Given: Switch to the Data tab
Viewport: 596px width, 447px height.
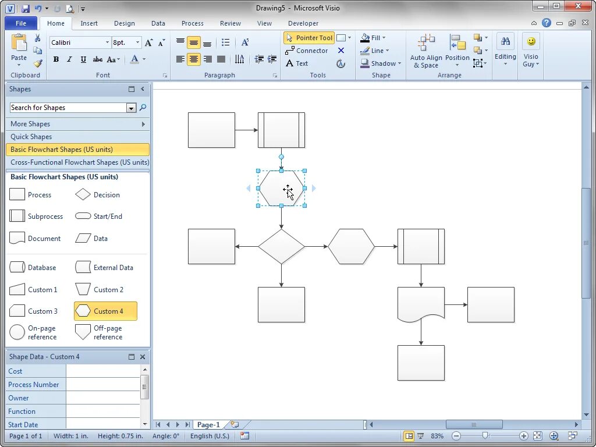Looking at the screenshot, I should 158,23.
